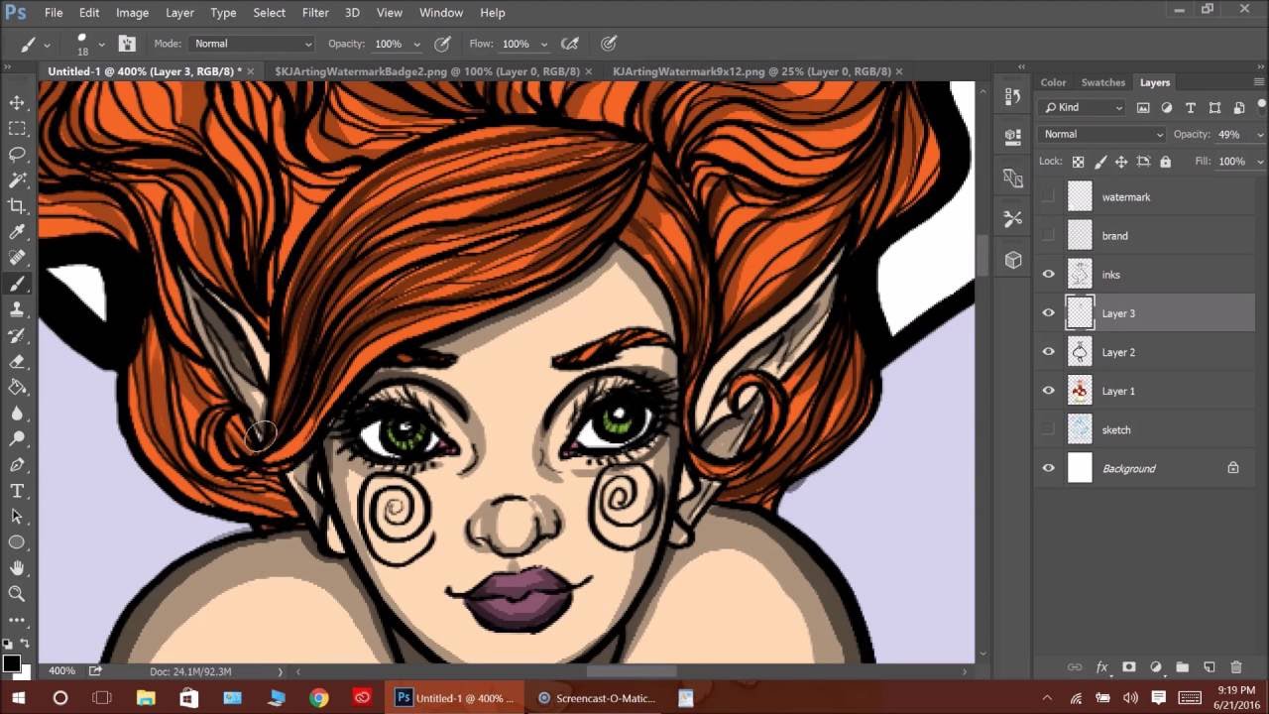This screenshot has height=714, width=1269.
Task: Select the Healing Brush tool
Action: click(17, 258)
